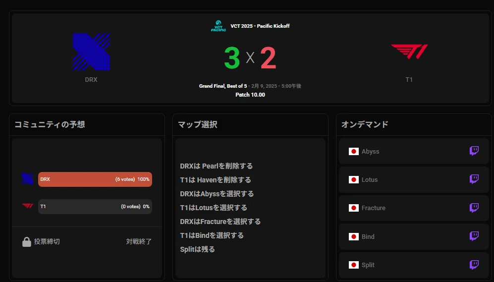Click the VCT Pacific tournament logo
This screenshot has width=494, height=282.
click(219, 26)
